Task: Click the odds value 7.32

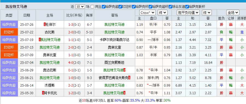Action: (x=208, y=40)
